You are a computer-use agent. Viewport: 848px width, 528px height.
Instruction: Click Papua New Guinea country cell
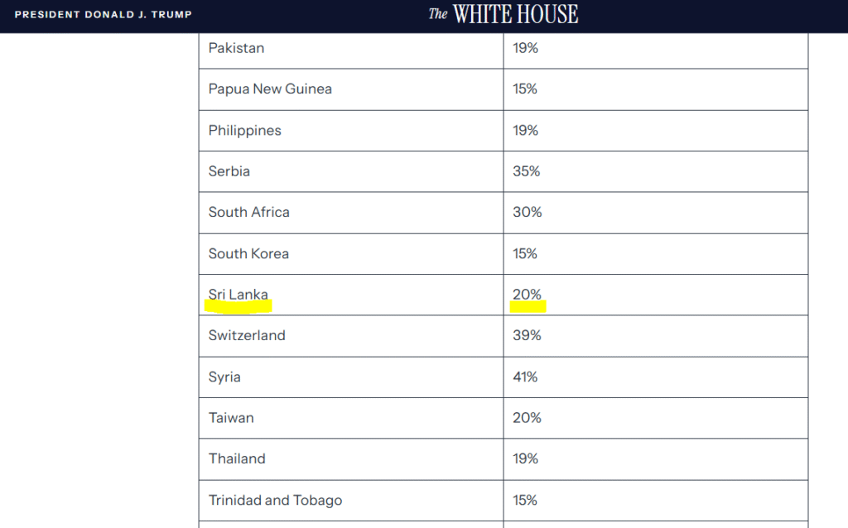pyautogui.click(x=351, y=89)
